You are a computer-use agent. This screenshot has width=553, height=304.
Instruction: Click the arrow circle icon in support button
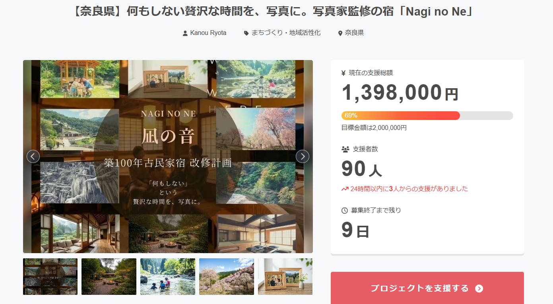(x=479, y=289)
